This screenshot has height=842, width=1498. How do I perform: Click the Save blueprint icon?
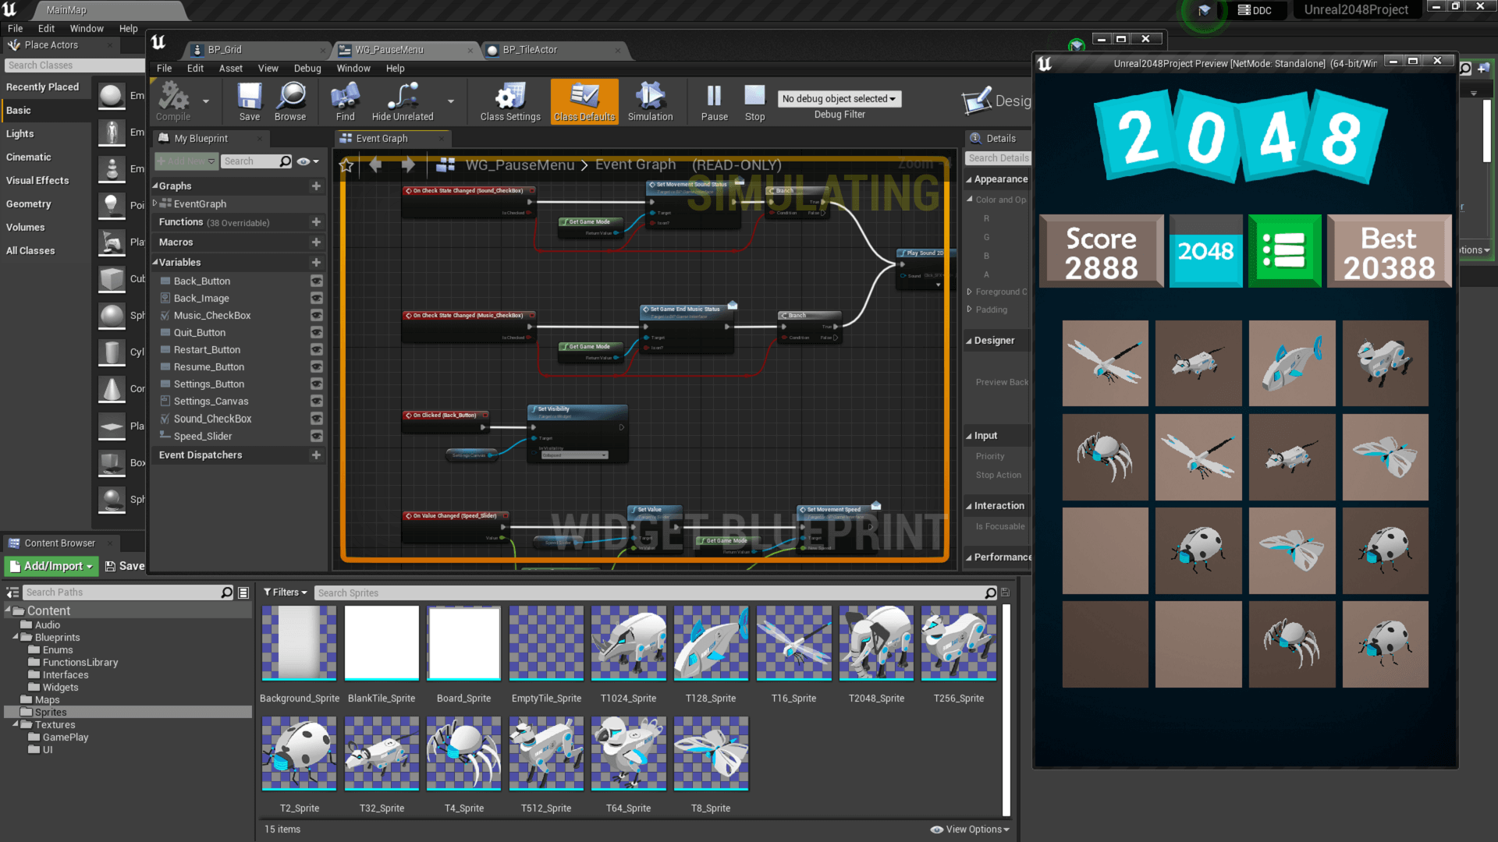coord(250,101)
